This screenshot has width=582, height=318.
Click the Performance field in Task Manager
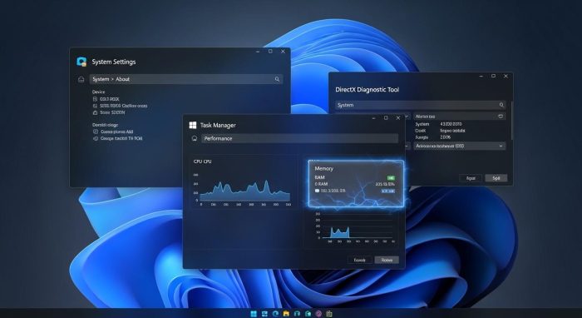point(299,138)
